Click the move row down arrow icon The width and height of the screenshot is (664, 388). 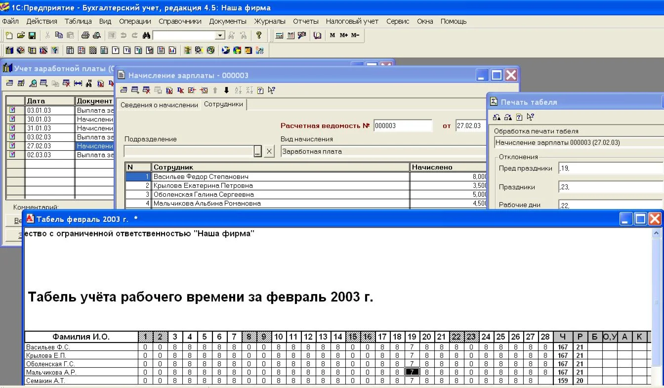(x=227, y=90)
